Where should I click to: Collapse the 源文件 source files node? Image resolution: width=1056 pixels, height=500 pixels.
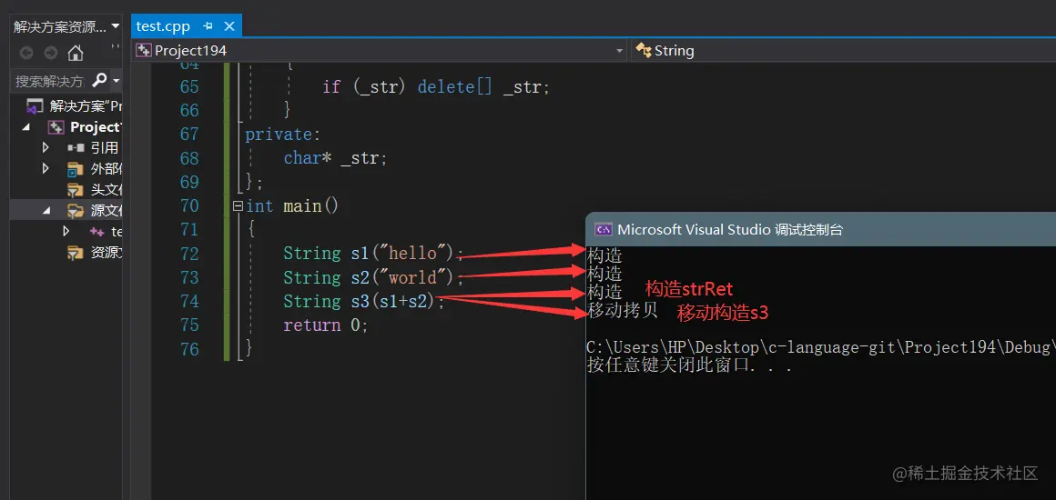[x=46, y=210]
